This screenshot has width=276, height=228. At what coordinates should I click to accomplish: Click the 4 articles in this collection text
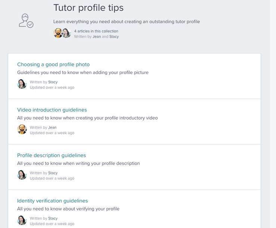(96, 31)
